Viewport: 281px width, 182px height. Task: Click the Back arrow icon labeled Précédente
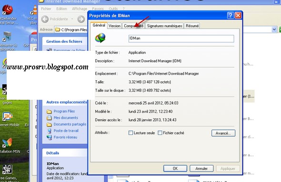coord(45,19)
